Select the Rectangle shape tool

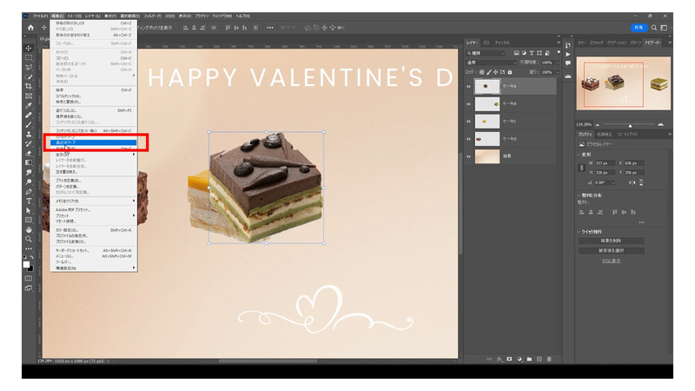29,220
